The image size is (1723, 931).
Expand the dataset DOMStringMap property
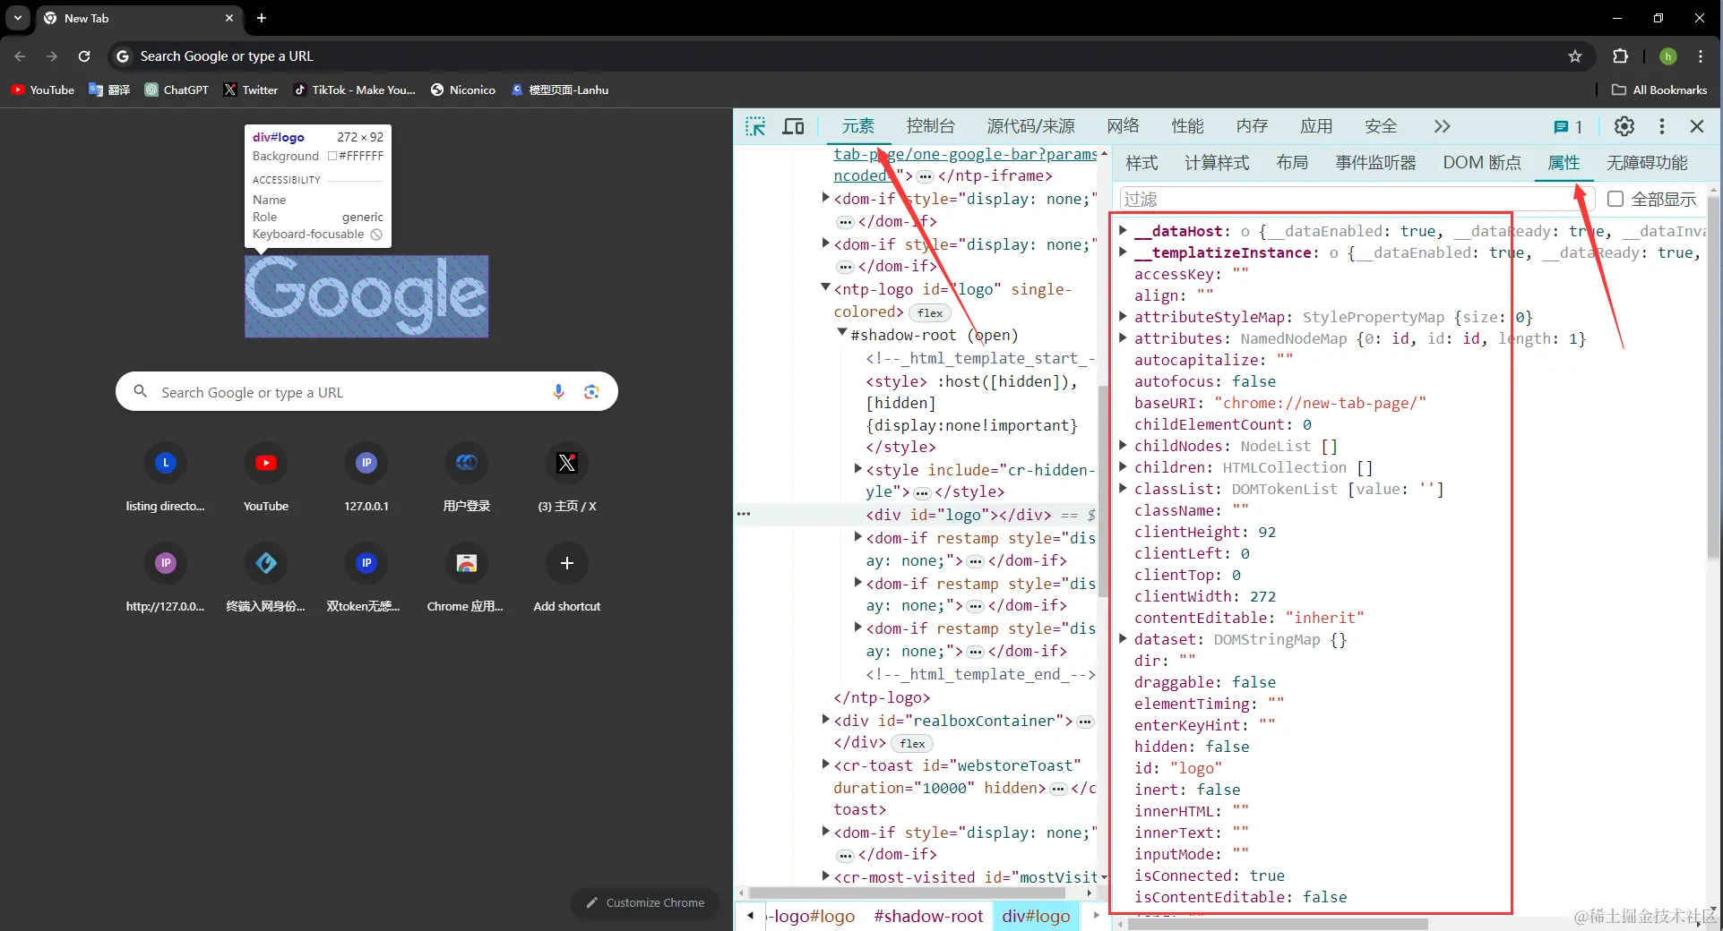pyautogui.click(x=1123, y=639)
